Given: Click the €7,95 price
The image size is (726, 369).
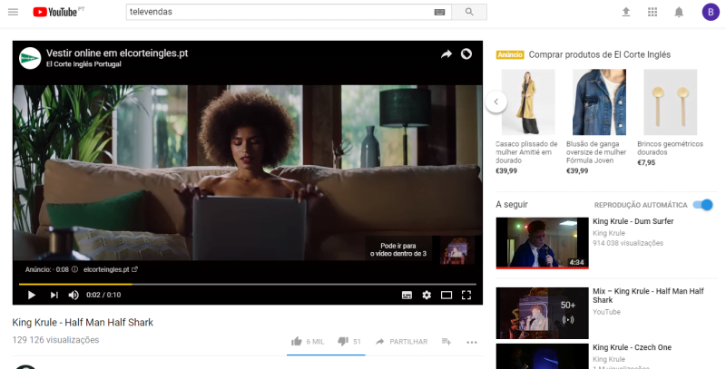Looking at the screenshot, I should point(646,163).
